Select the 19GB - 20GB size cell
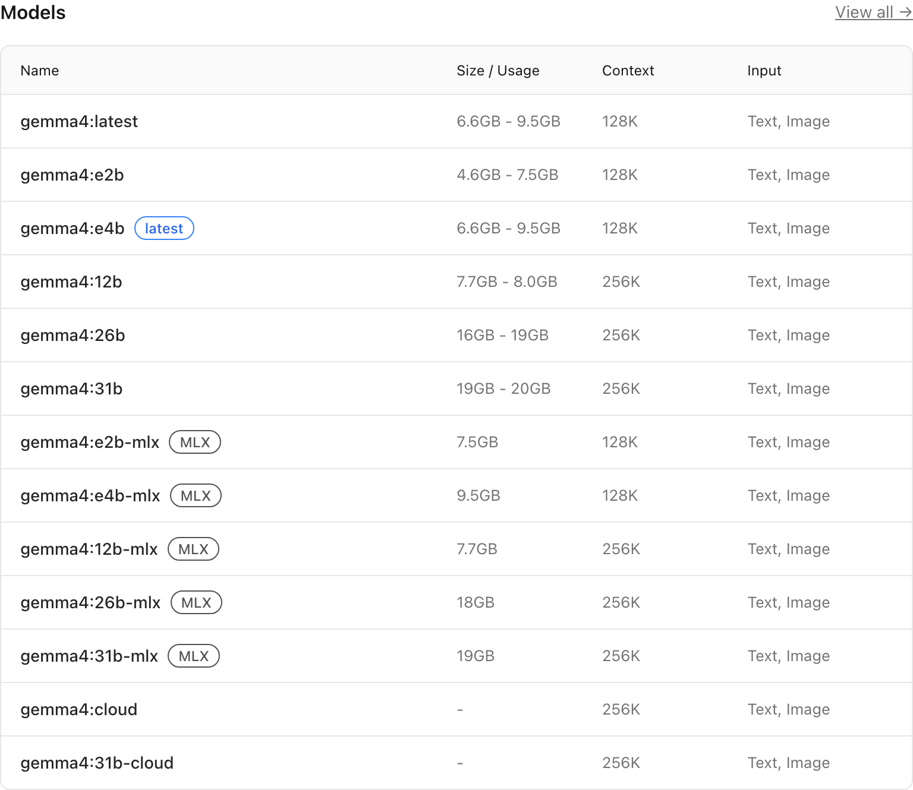The width and height of the screenshot is (913, 790). 503,388
